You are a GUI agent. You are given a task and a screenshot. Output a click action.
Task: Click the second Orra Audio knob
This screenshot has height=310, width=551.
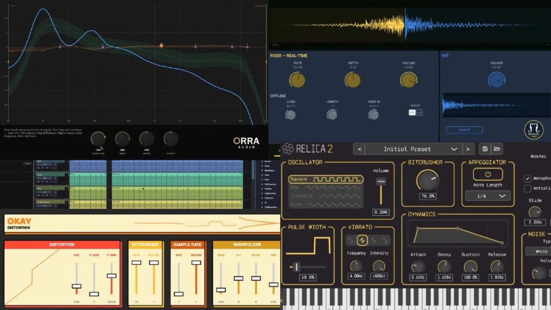coord(122,139)
